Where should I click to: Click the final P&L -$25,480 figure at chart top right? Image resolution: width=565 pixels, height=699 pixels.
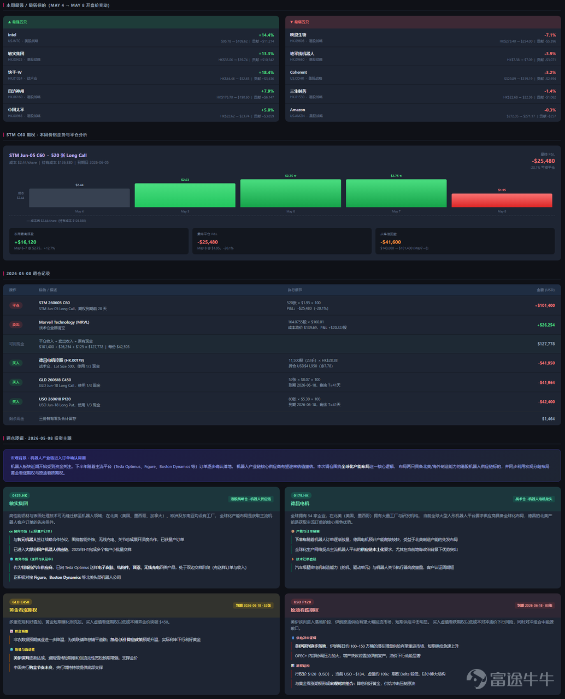pos(543,161)
